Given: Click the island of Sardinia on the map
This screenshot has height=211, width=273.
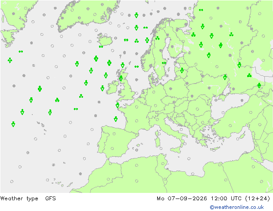Looking at the screenshot, I should [x=158, y=142].
